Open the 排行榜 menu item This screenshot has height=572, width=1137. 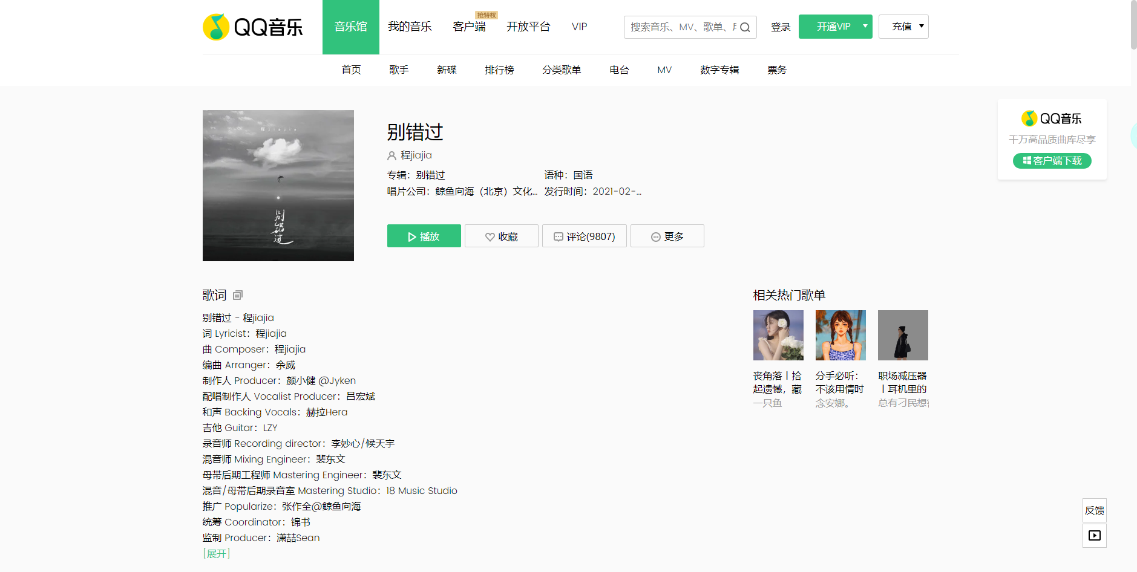(x=499, y=70)
